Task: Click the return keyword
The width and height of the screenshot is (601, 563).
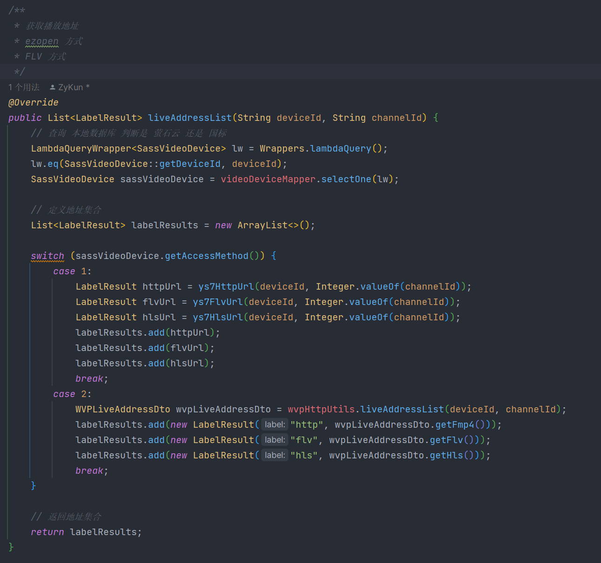Action: [x=47, y=532]
